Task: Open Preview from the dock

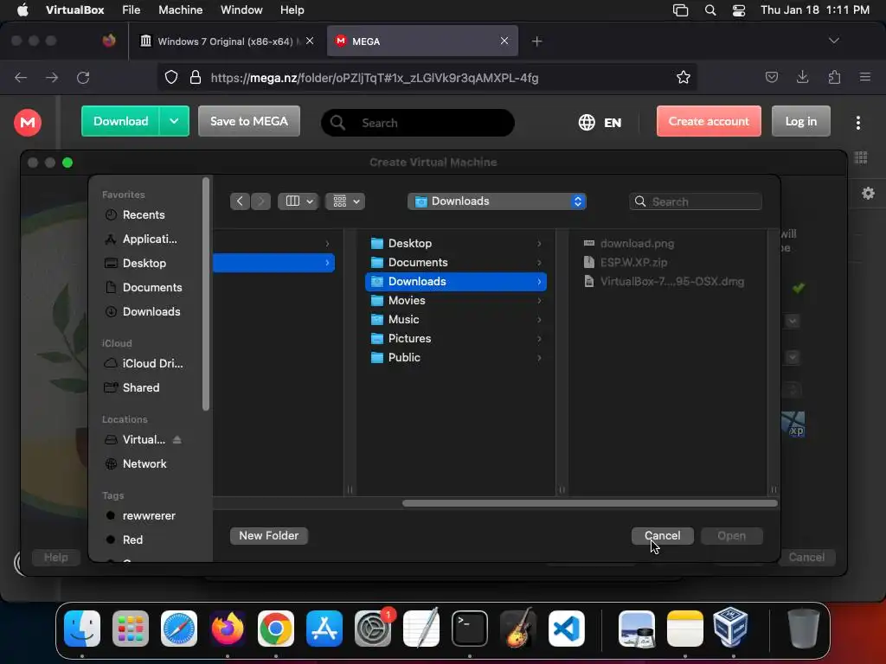Action: coord(637,629)
